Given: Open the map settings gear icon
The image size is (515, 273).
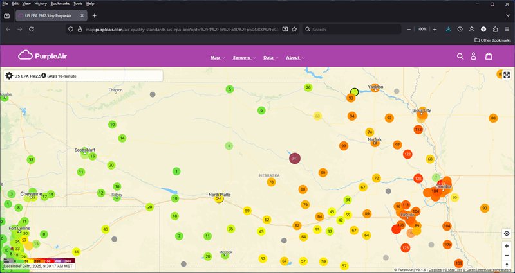Looking at the screenshot, I should point(9,76).
